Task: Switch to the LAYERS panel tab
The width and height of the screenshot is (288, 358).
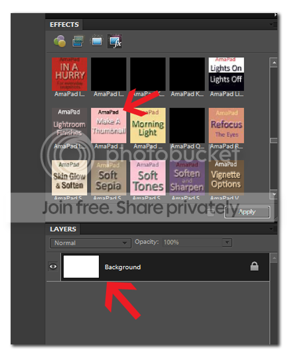Action: click(x=63, y=229)
